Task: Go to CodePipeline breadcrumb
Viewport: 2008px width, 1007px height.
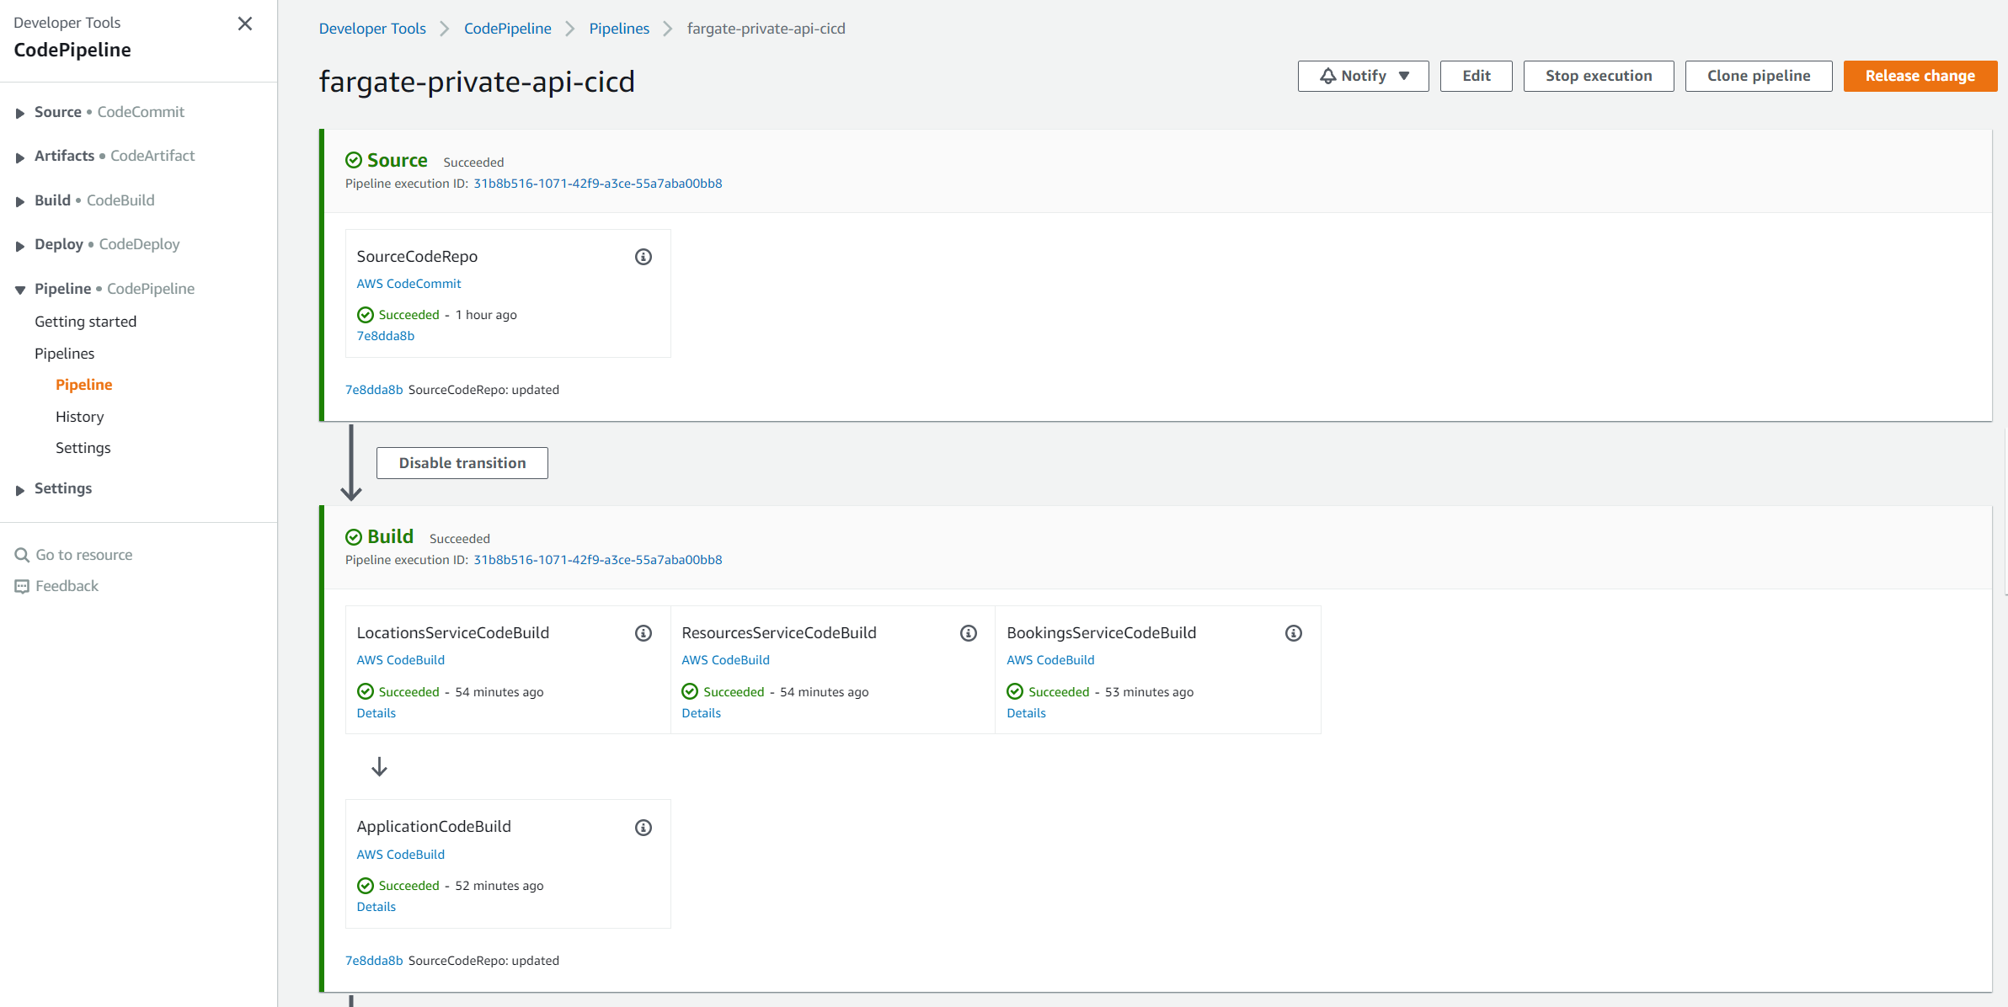Action: 507,29
